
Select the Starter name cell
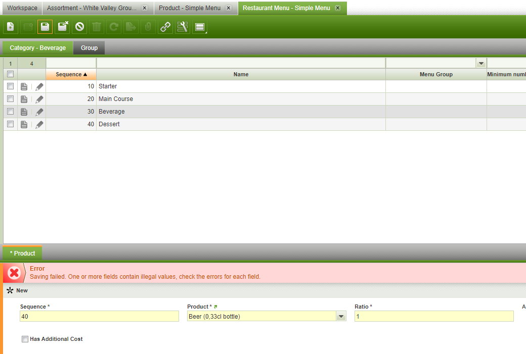241,86
